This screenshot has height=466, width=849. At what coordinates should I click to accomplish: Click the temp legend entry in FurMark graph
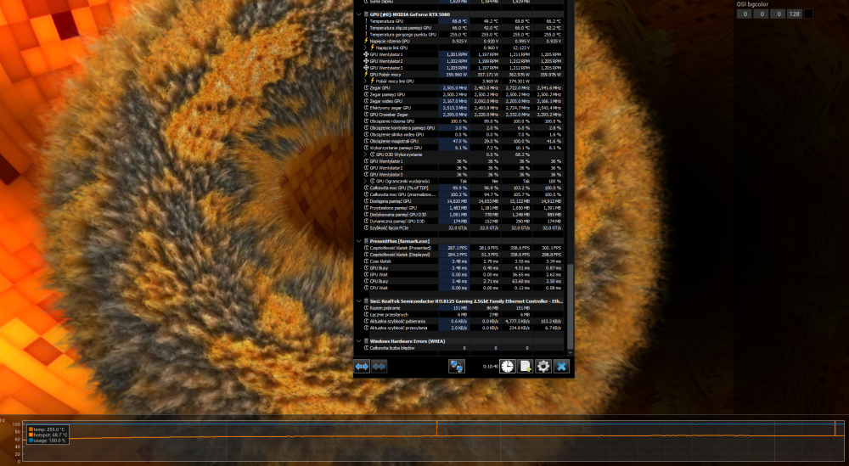click(48, 430)
